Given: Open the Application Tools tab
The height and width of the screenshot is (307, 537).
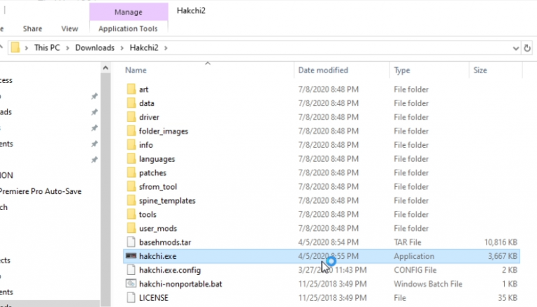Looking at the screenshot, I should coord(128,29).
